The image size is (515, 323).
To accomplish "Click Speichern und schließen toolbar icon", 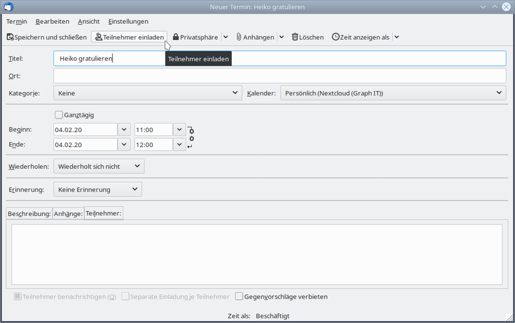I will (10, 37).
